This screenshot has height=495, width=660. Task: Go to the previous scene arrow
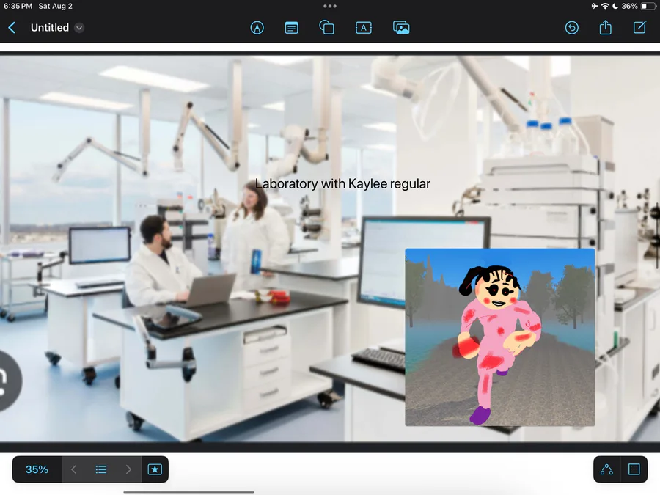(73, 469)
